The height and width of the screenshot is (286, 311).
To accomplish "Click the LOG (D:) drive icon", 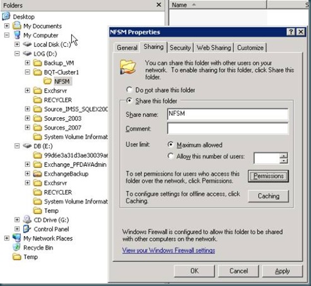I will (27, 54).
